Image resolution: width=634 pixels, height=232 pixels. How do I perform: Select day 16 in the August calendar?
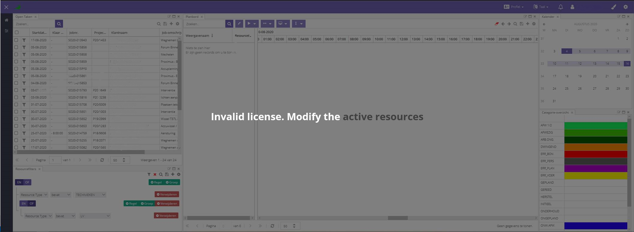click(627, 64)
